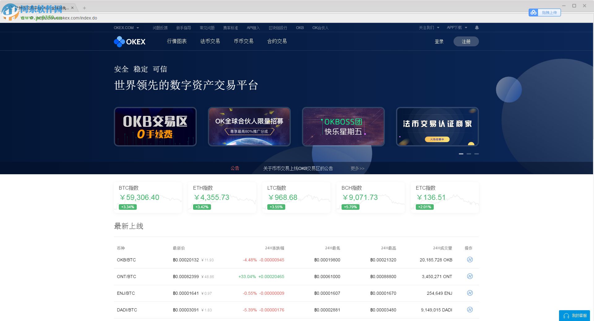594x321 pixels.
Task: Open 币币交易 menu
Action: pos(243,41)
